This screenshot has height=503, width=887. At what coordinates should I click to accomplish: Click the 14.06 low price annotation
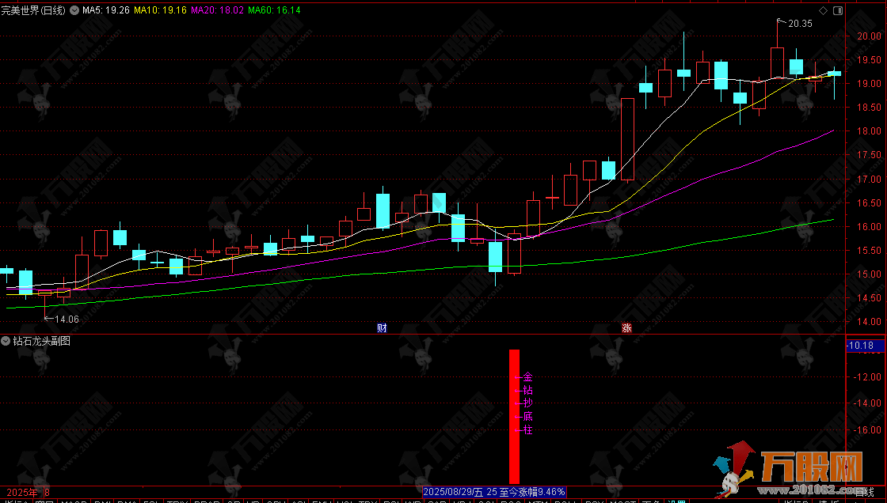coord(67,320)
